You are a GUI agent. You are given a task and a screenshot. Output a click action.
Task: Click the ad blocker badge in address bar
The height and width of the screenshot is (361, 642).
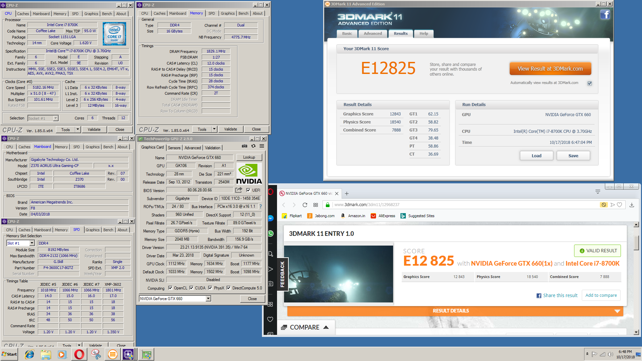click(x=604, y=205)
